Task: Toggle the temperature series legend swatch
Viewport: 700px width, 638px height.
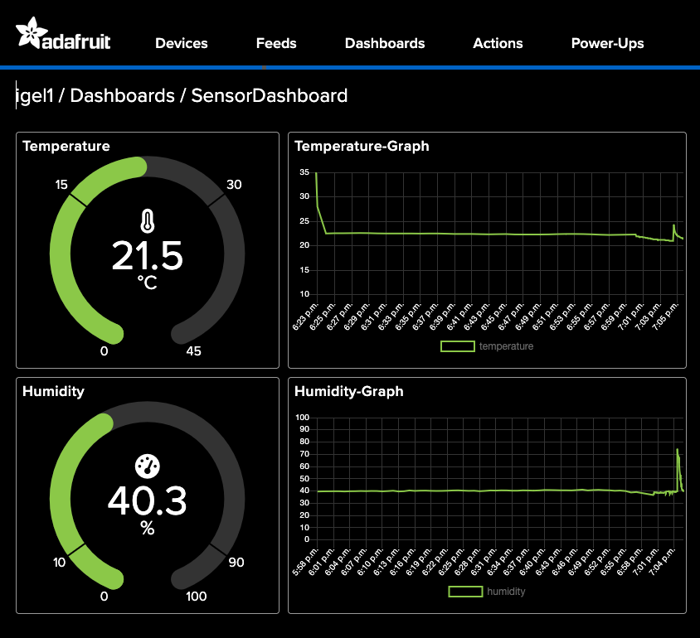Action: coord(457,346)
